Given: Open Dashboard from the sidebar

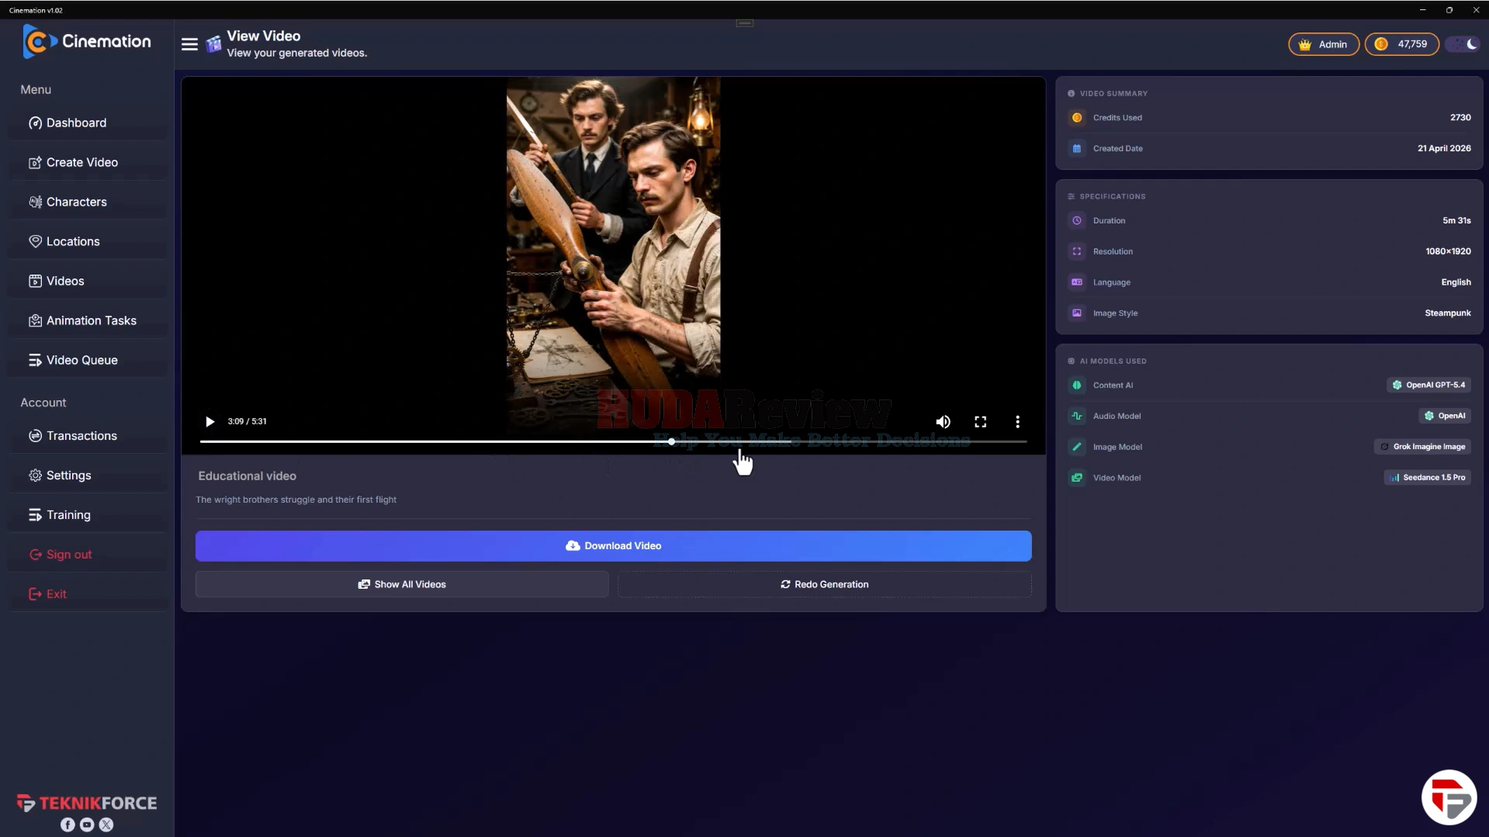Looking at the screenshot, I should 87,123.
